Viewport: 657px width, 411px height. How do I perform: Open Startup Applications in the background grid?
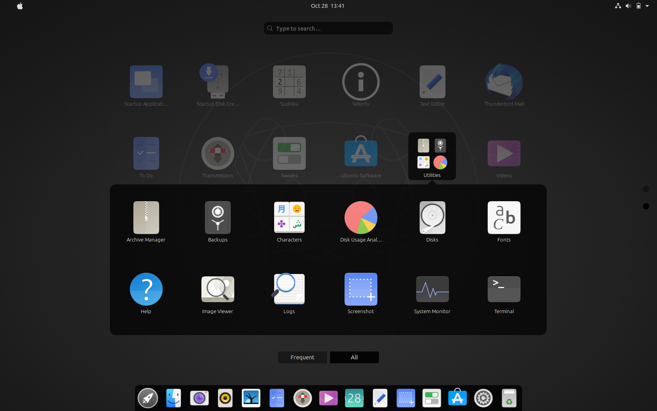(146, 86)
